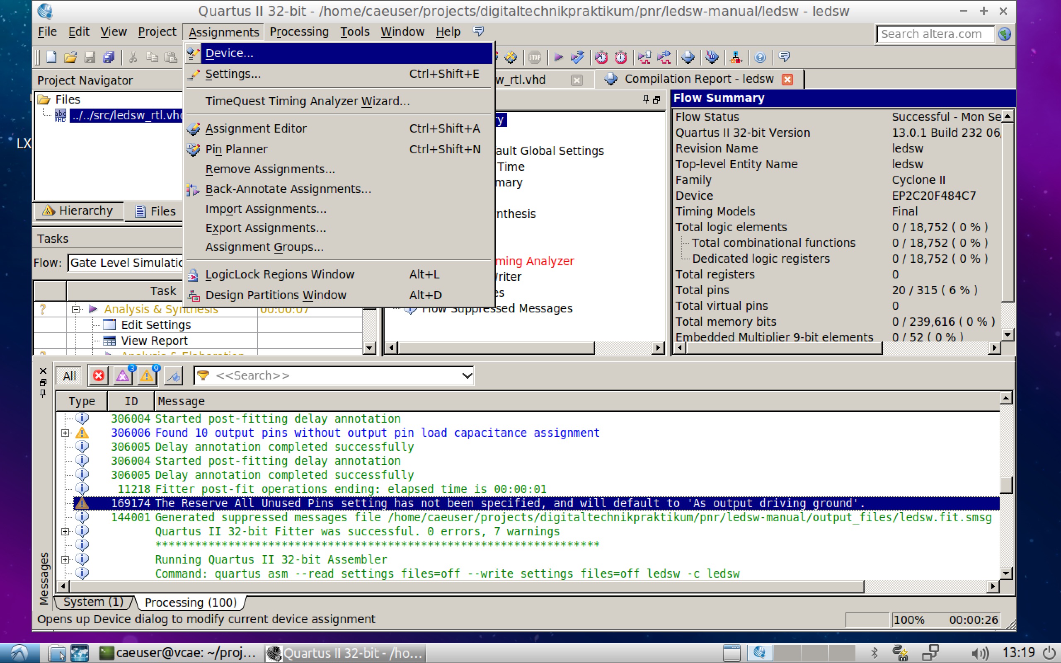Click the Run RTL Simulation toolbar icon
1061x663 pixels.
[644, 57]
